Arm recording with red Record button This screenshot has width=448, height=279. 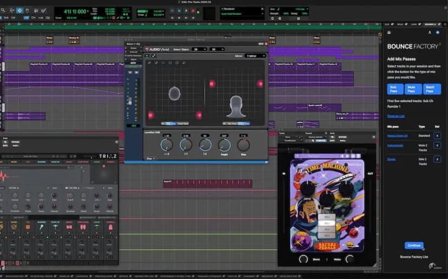pyautogui.click(x=193, y=11)
